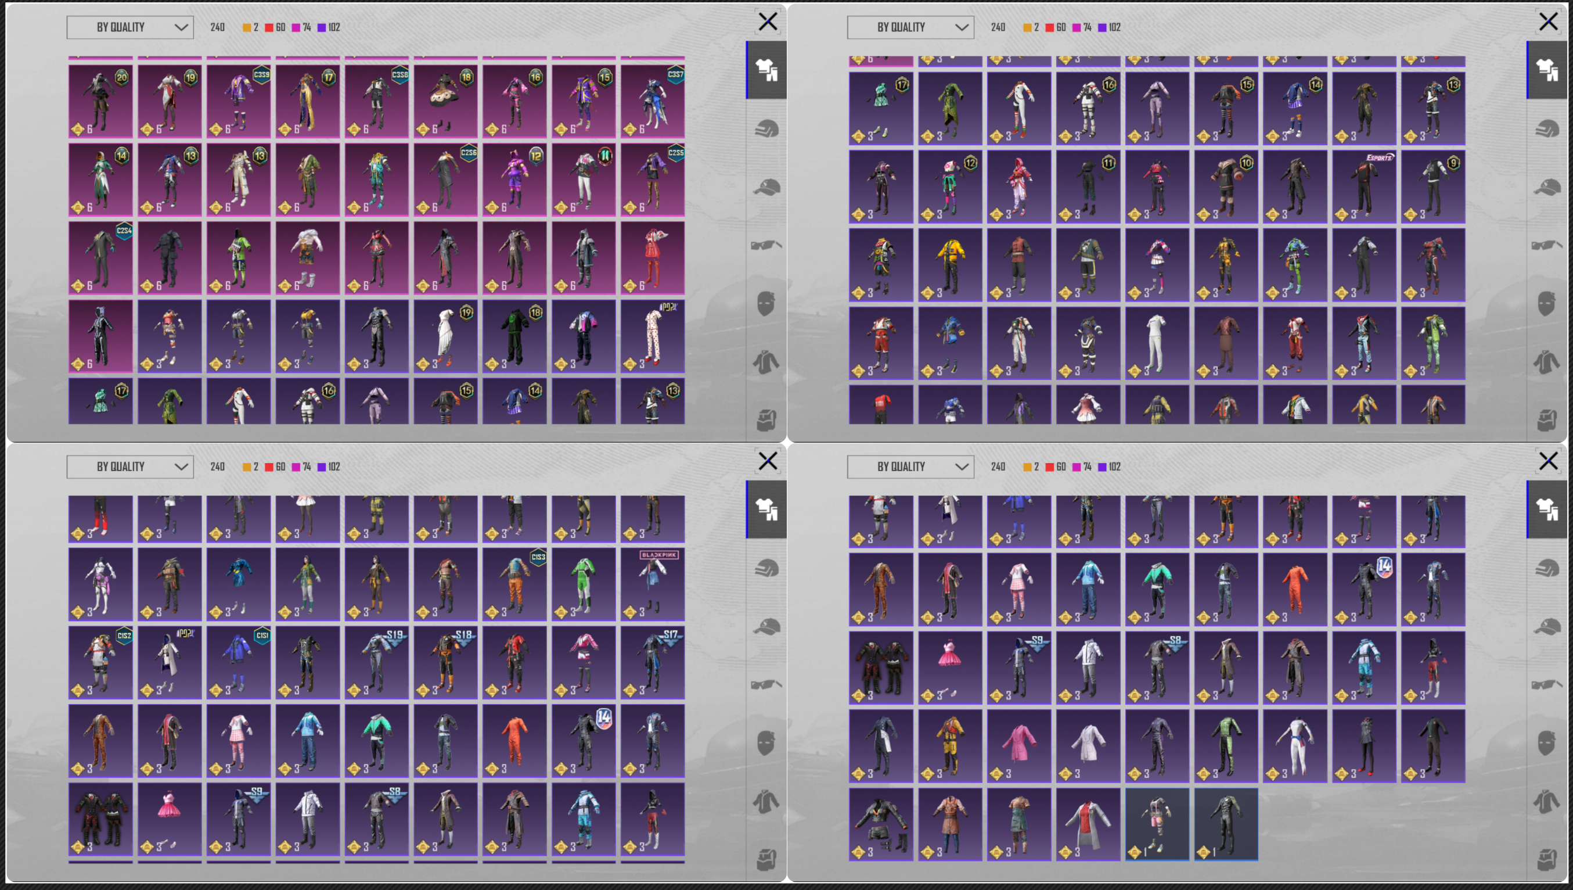Click the pink count 74 in bottom-left panel
The height and width of the screenshot is (890, 1573).
[x=307, y=467]
